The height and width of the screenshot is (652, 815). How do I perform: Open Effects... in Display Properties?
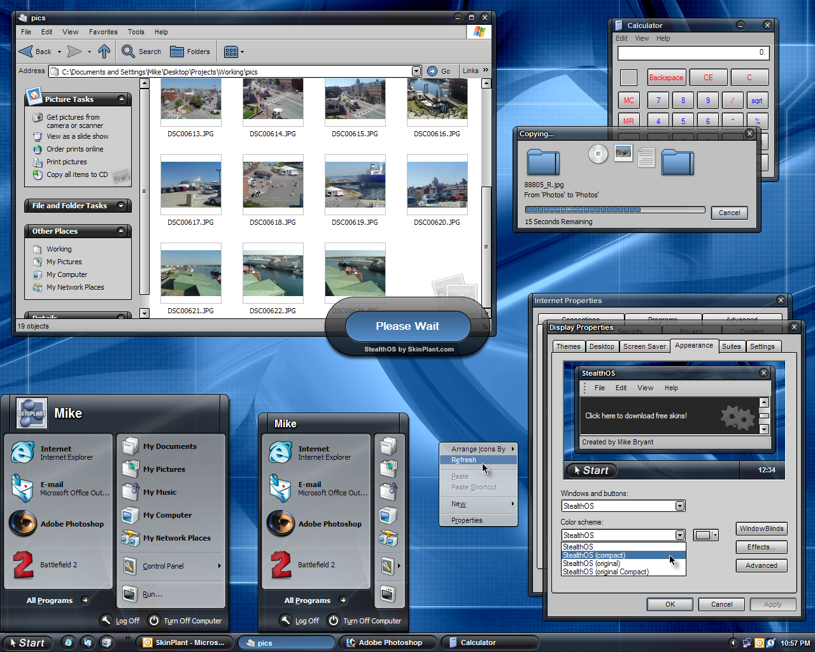click(x=762, y=547)
